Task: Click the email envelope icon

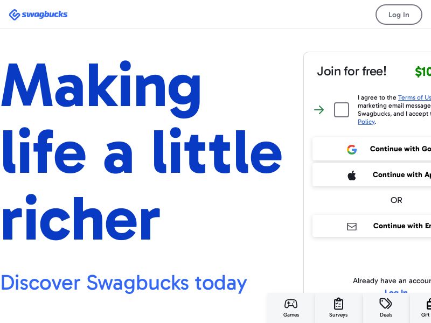Action: (x=352, y=226)
